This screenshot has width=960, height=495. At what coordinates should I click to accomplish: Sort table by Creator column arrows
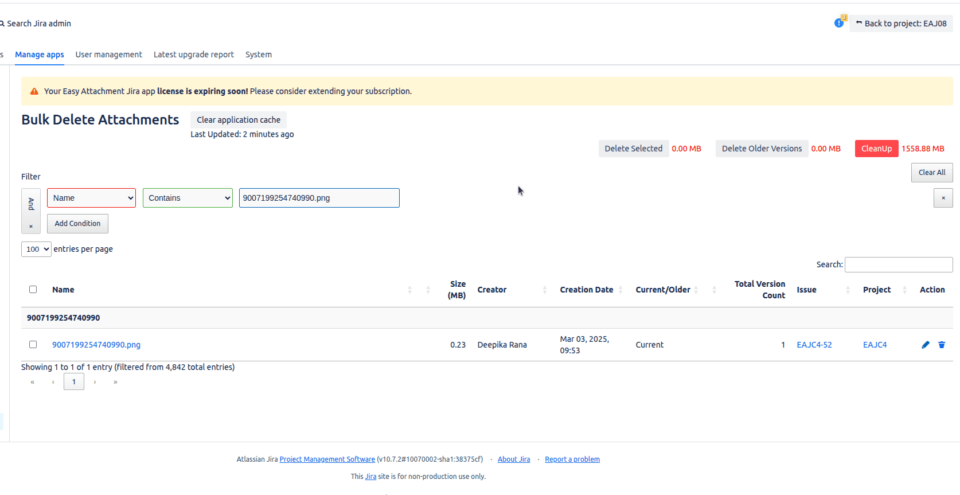[x=544, y=290]
